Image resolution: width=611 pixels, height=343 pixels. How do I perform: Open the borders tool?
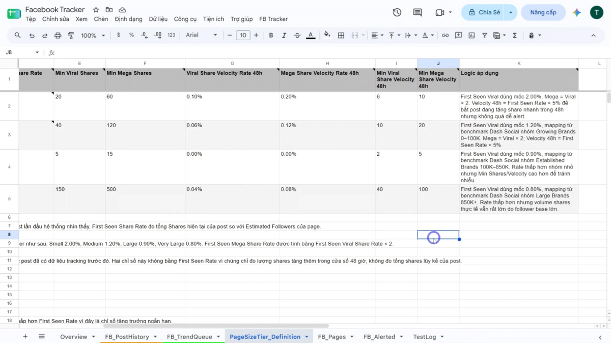tap(341, 35)
